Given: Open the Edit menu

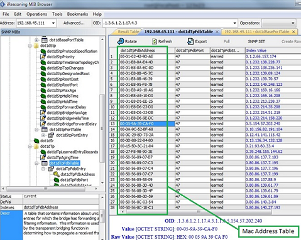Looking at the screenshot, I should tap(18, 14).
